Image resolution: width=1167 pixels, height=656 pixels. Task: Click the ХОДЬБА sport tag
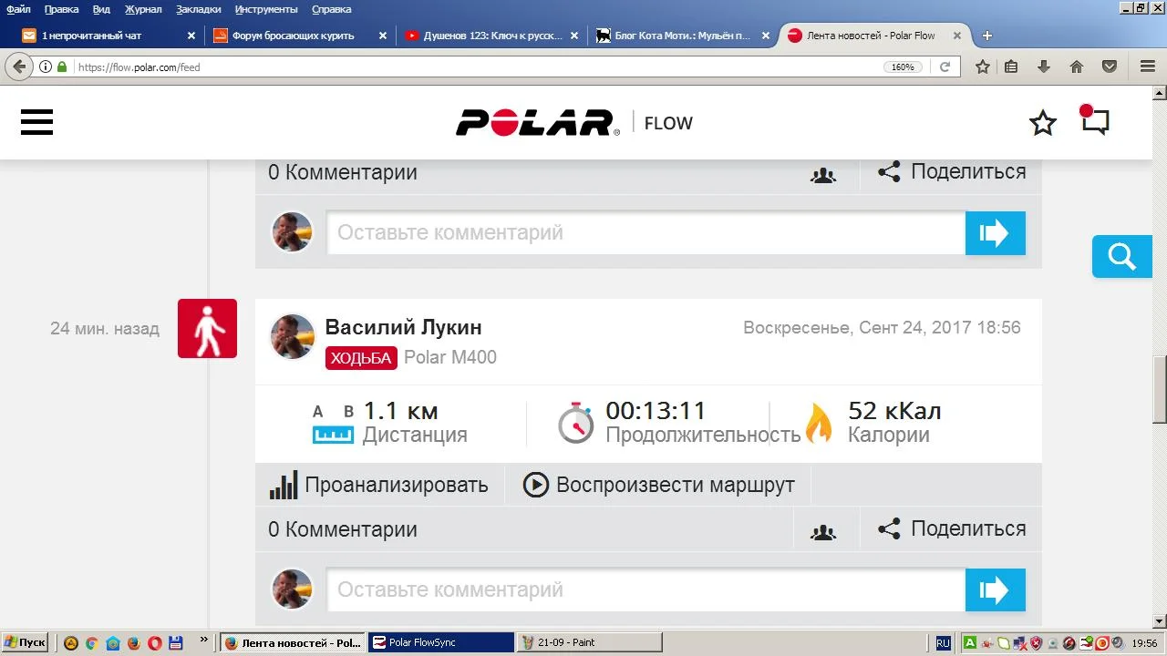pos(361,358)
